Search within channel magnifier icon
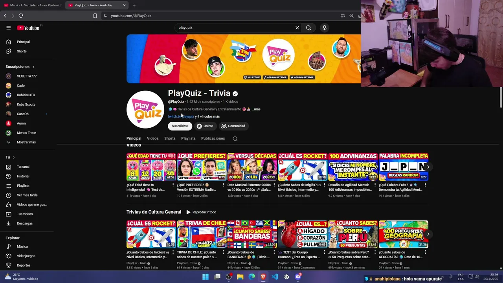Image resolution: width=503 pixels, height=283 pixels. (x=235, y=138)
